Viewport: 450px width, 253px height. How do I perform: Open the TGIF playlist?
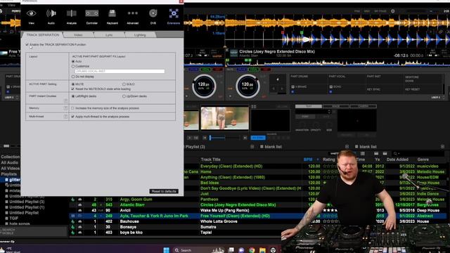14,219
